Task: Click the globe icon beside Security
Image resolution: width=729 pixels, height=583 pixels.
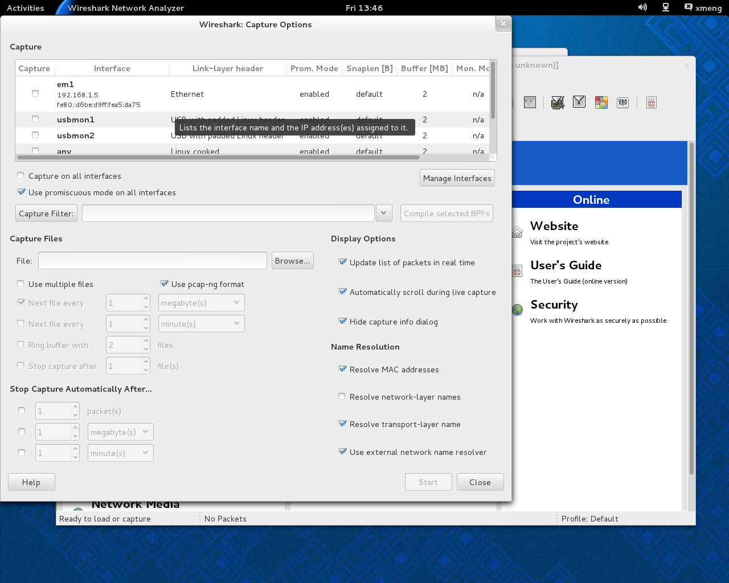Action: (517, 310)
